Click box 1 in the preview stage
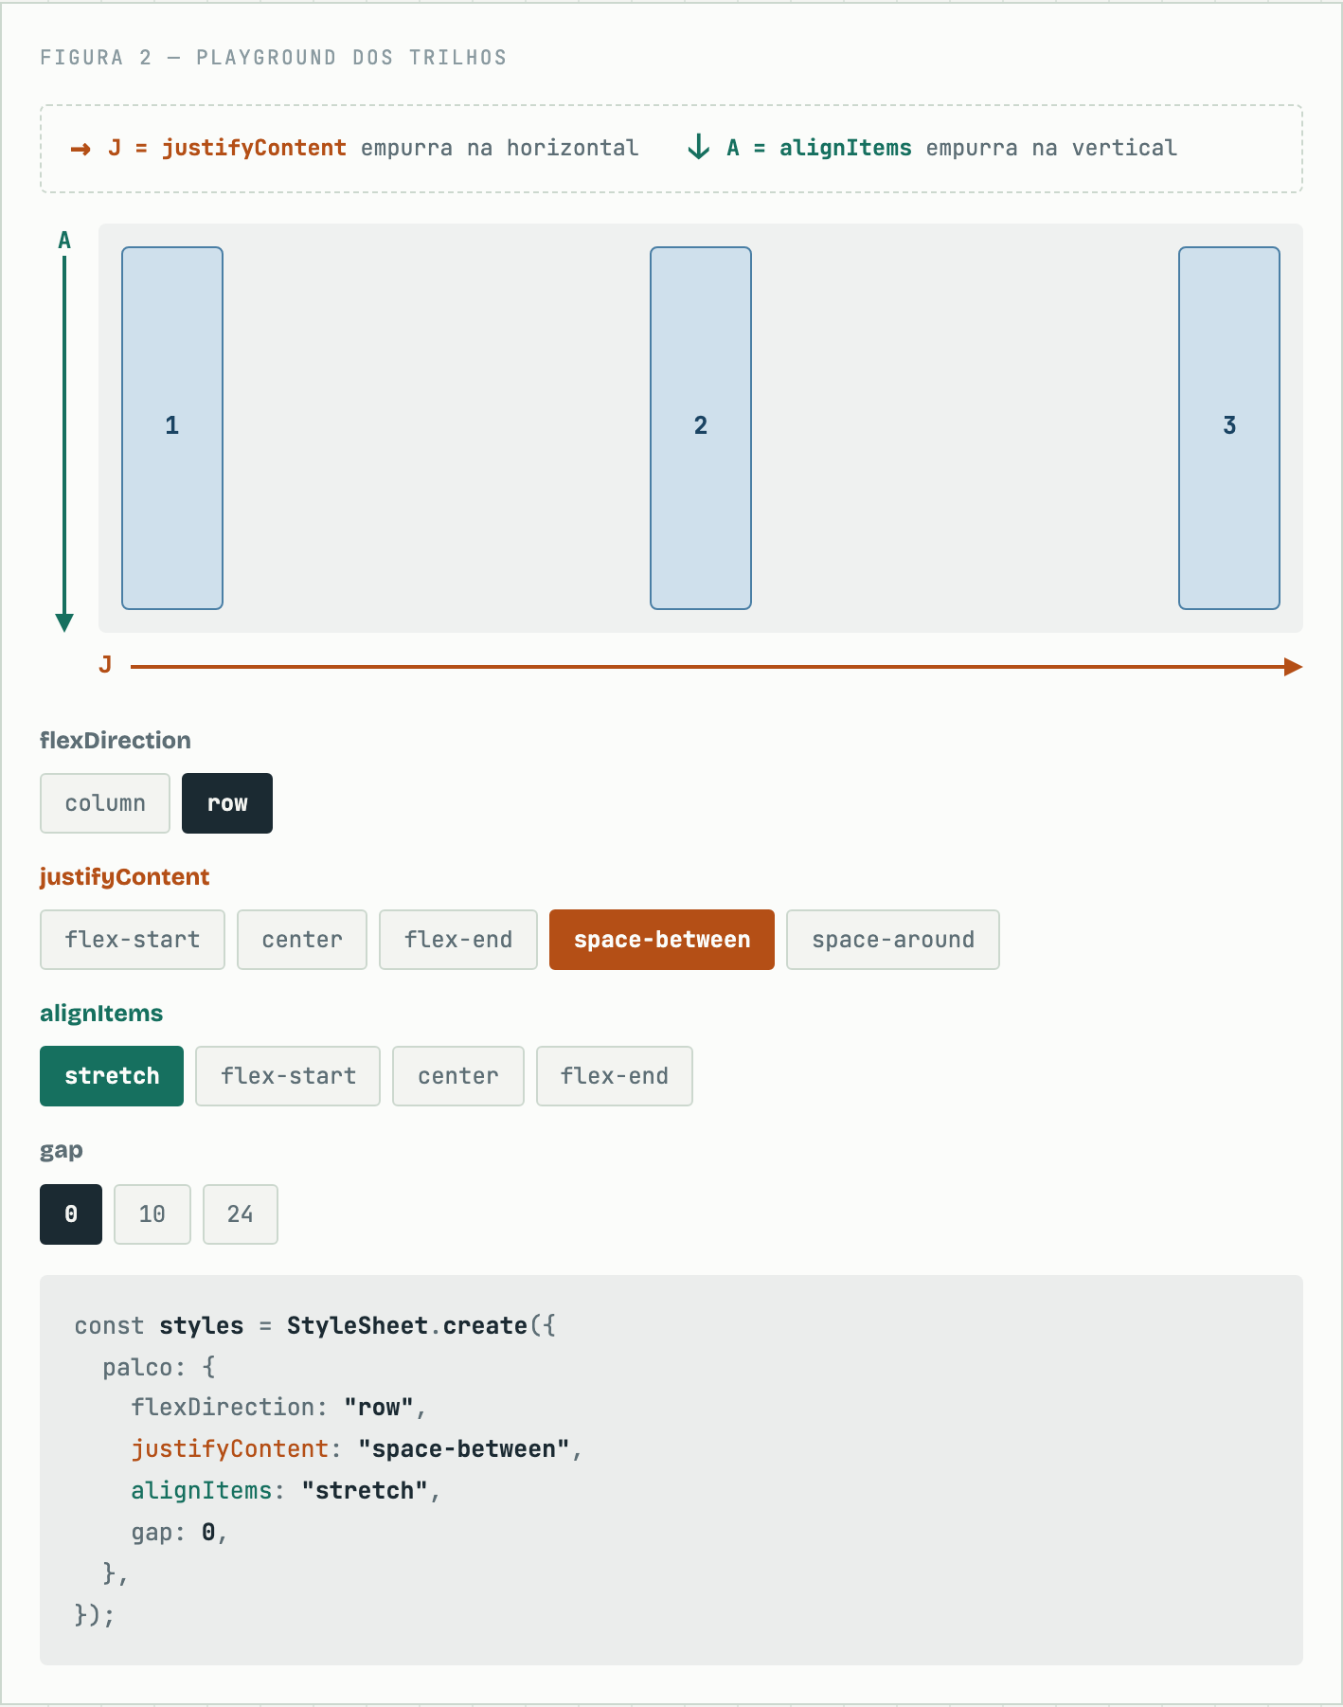 (x=172, y=428)
